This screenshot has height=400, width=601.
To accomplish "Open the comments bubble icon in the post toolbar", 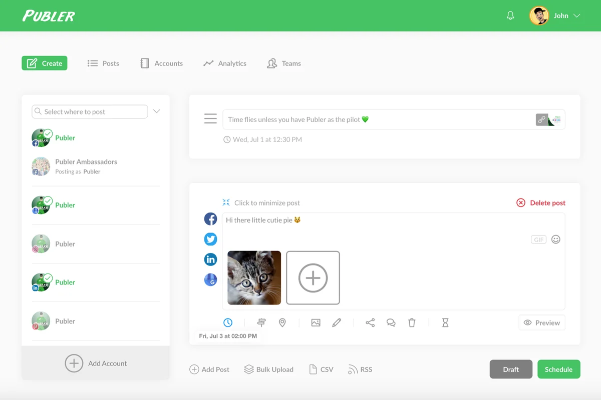I will 391,322.
